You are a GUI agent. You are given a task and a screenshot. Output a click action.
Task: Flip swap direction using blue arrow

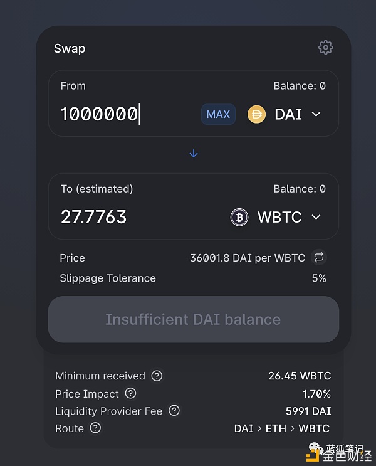coord(194,154)
